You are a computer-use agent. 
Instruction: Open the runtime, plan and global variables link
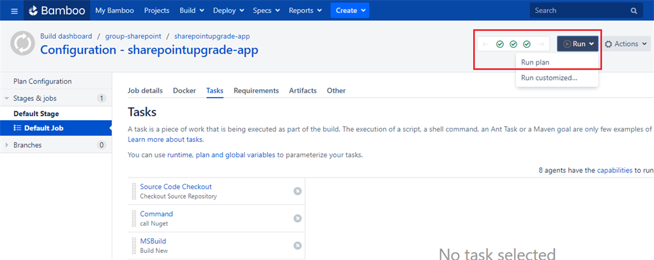[221, 155]
